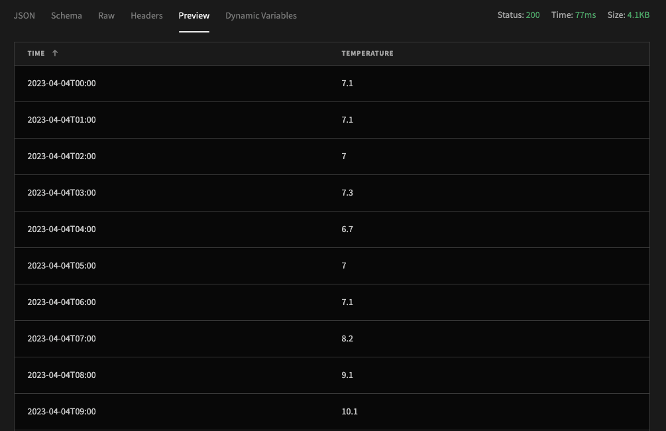
Task: Click the 2023-04-04T03:00 row time
Action: (x=62, y=192)
